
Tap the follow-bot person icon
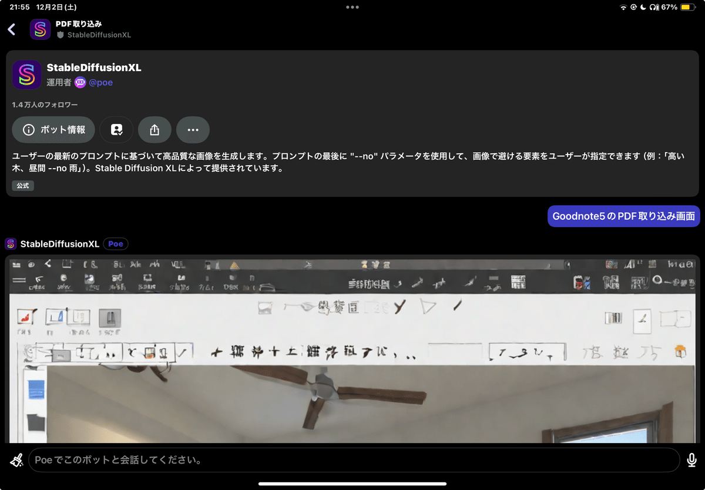pos(116,129)
